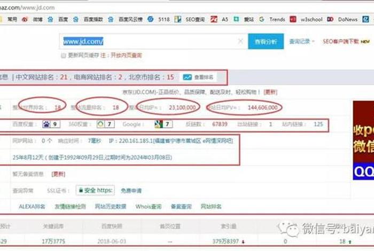The height and width of the screenshot is (251, 374).
Task: Click the 查看排名 chart button
Action: tap(198, 77)
